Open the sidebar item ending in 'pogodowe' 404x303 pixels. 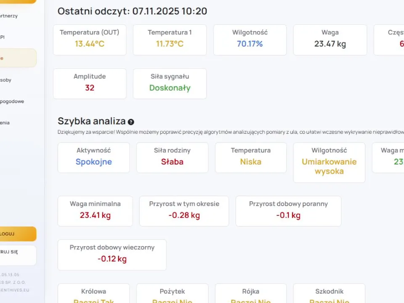(13, 101)
